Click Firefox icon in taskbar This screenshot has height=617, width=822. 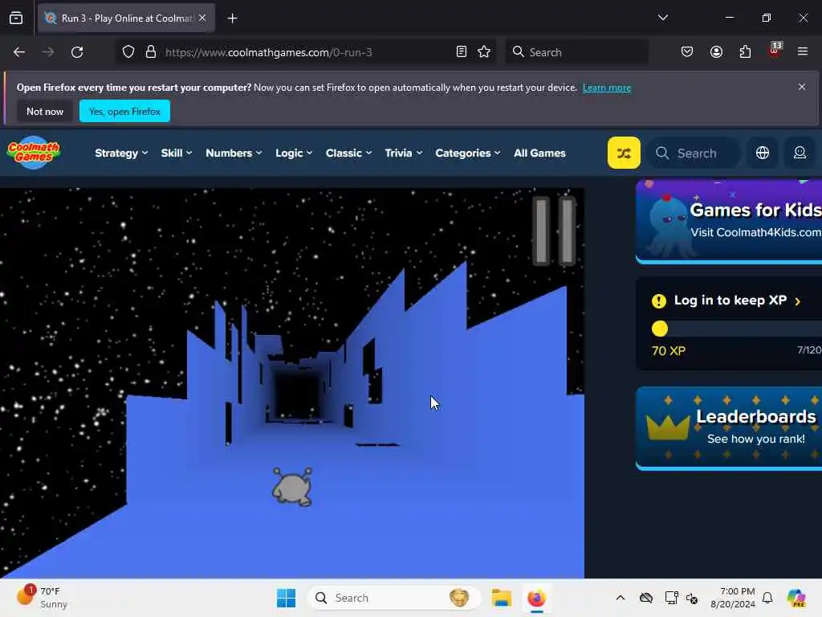536,598
